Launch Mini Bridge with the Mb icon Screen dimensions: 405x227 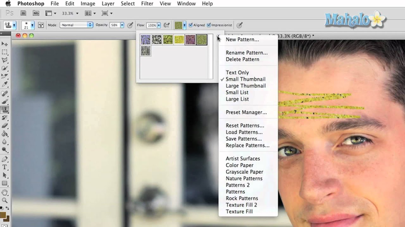point(36,13)
